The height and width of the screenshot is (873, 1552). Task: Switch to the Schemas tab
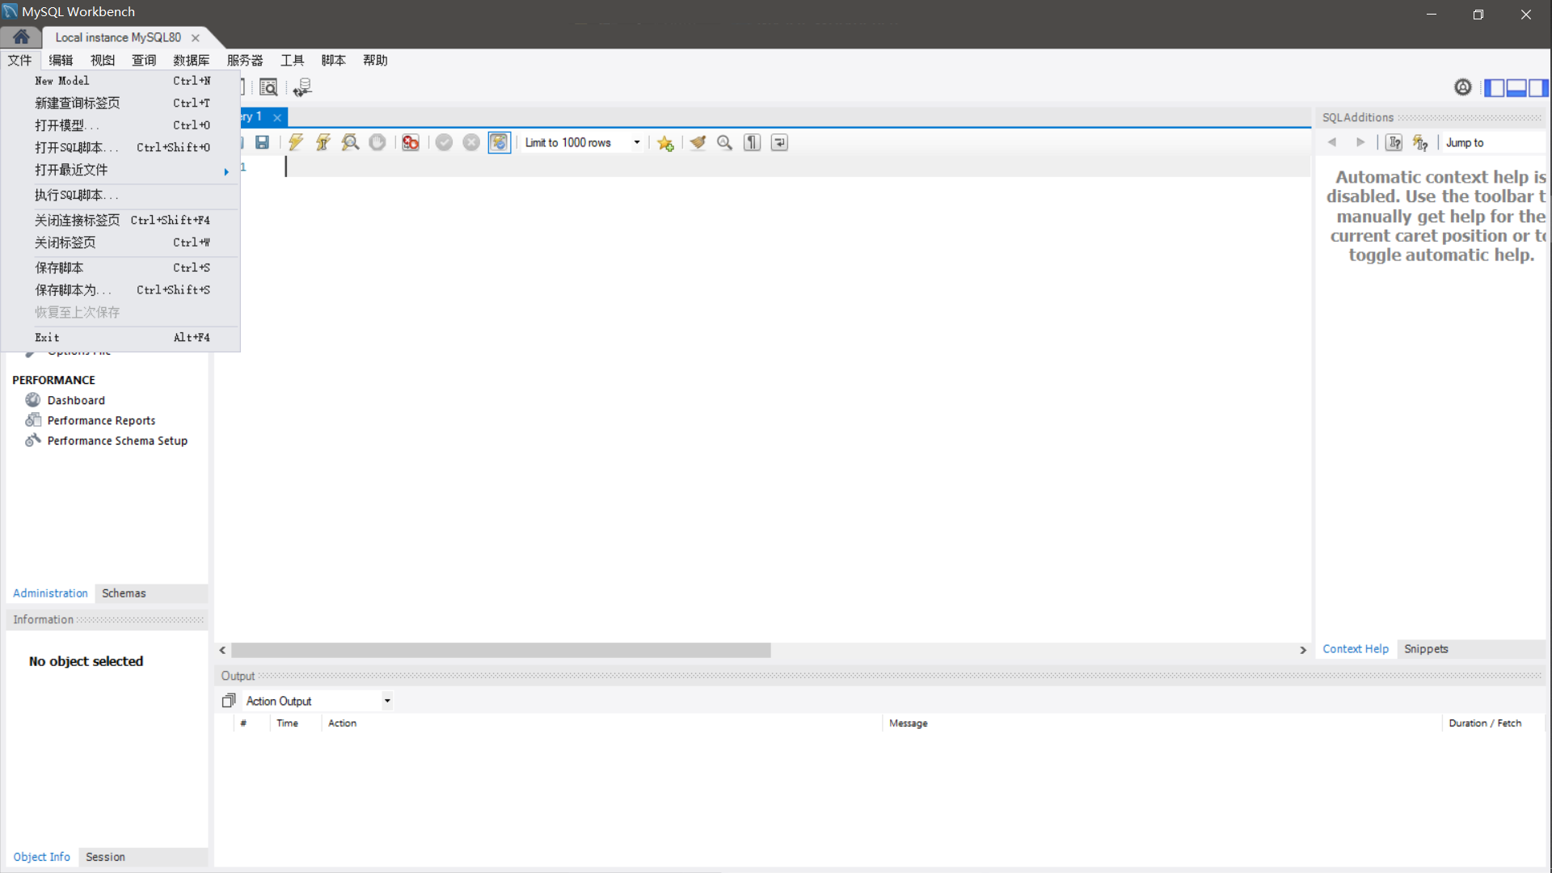pyautogui.click(x=124, y=593)
